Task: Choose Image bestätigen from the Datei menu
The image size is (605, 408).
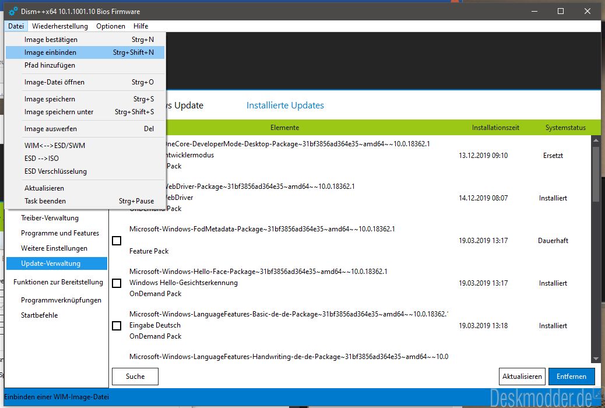Action: tap(85, 40)
